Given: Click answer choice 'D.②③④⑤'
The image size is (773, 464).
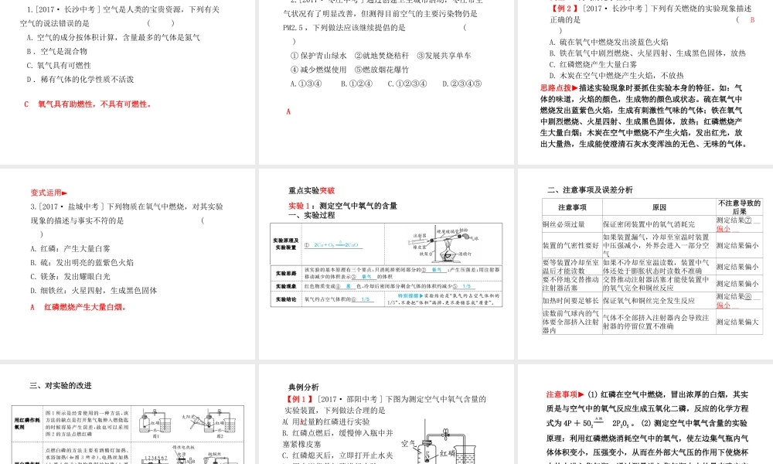Looking at the screenshot, I should coord(462,84).
